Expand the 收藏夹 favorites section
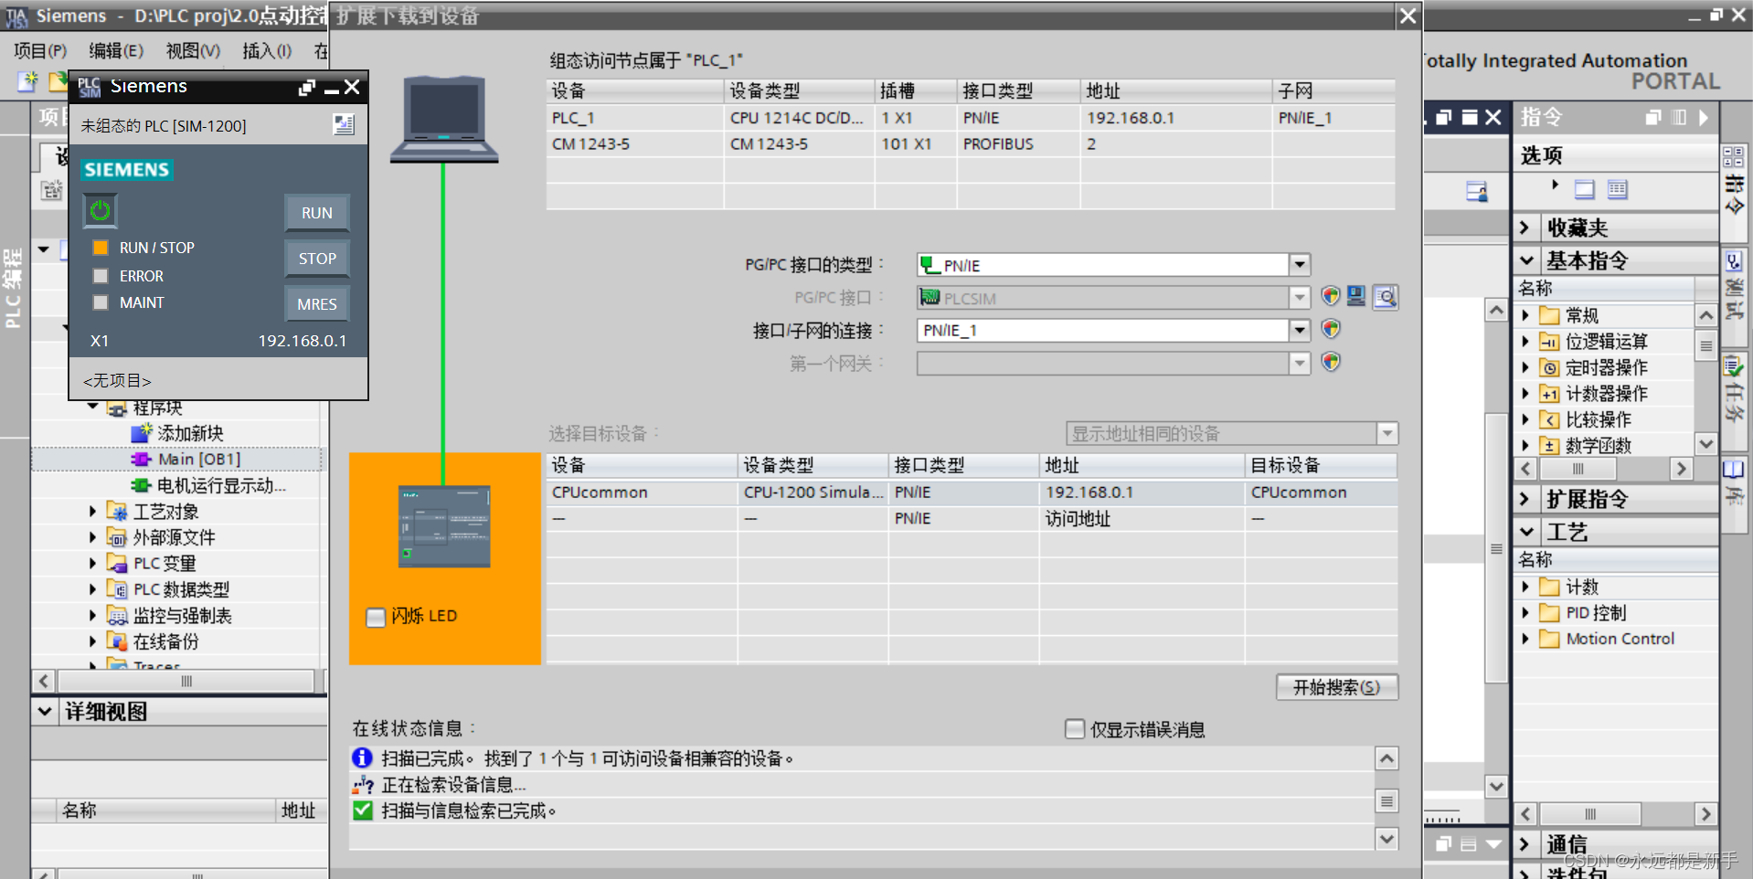The height and width of the screenshot is (879, 1753). tap(1525, 228)
